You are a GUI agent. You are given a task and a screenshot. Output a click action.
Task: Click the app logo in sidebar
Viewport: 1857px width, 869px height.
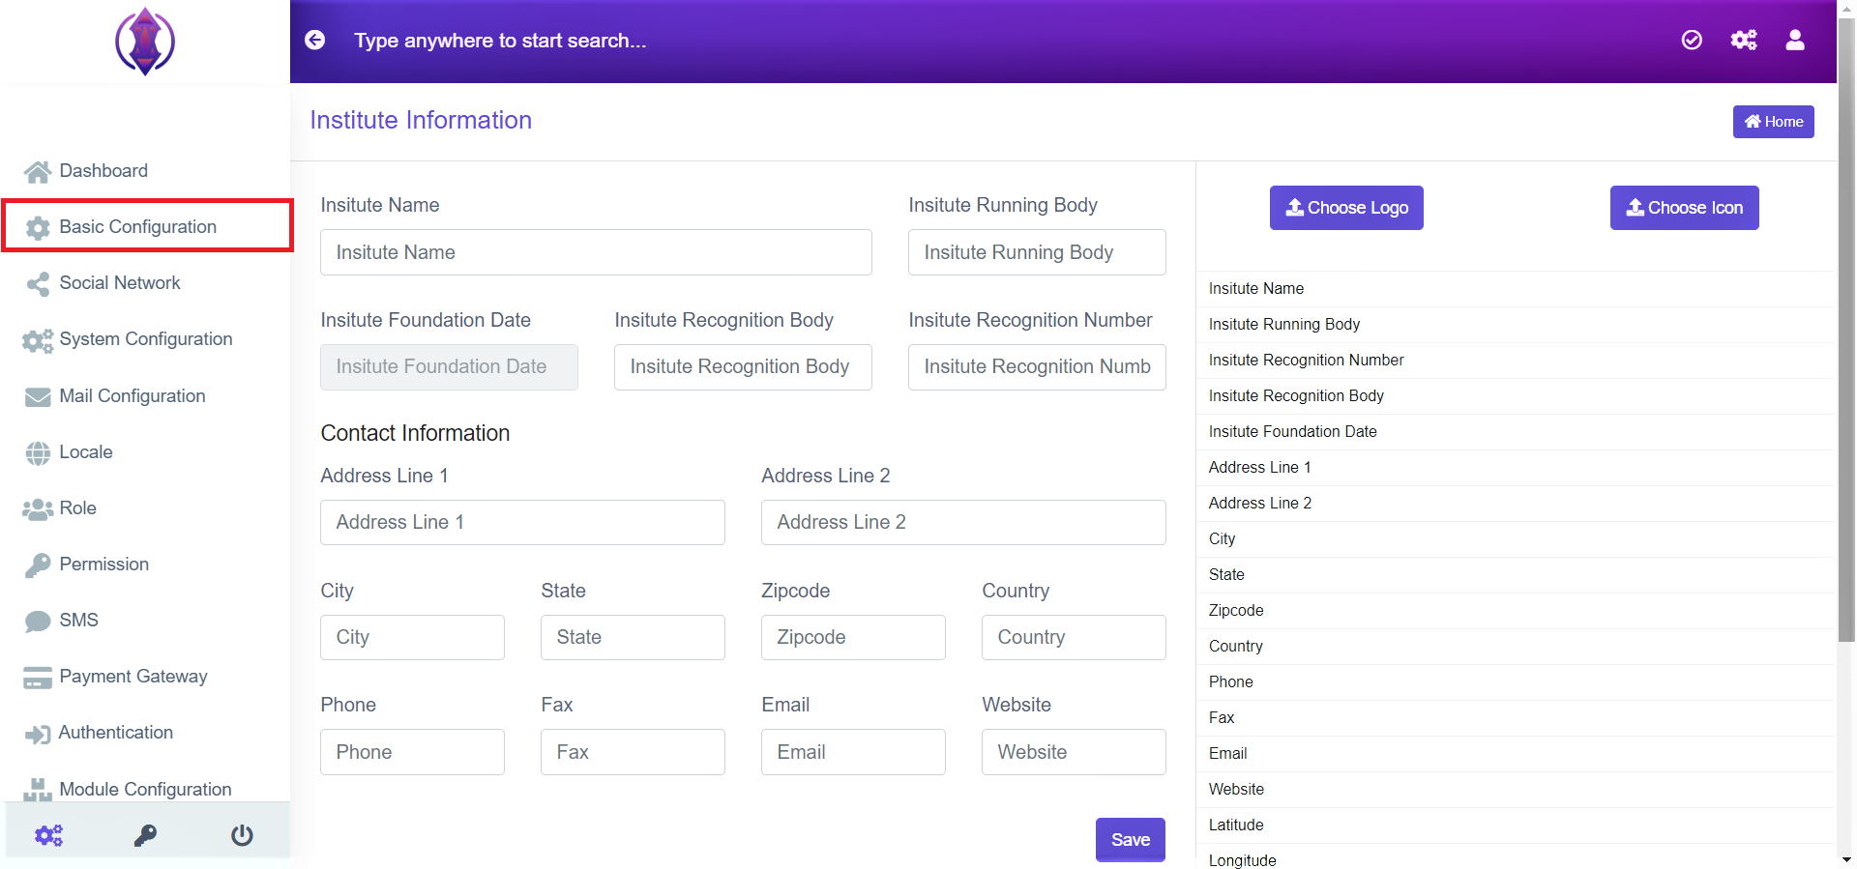145,42
